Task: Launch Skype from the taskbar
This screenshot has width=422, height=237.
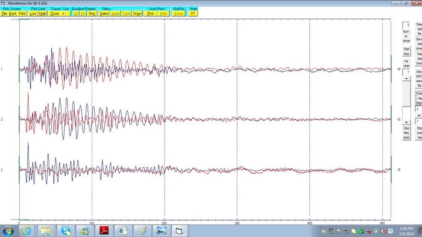Action: 66,231
